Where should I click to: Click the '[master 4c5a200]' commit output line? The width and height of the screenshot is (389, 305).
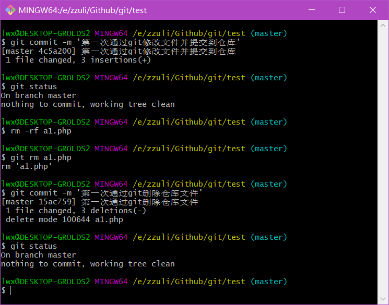[119, 51]
